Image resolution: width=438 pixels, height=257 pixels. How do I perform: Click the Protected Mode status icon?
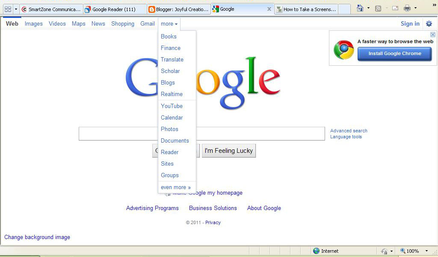click(384, 251)
